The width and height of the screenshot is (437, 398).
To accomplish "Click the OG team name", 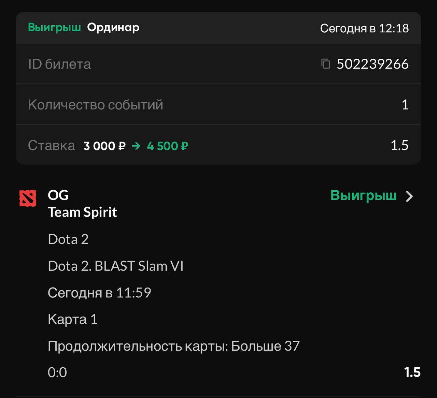I will (58, 195).
